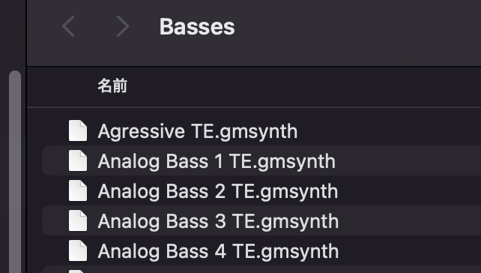This screenshot has height=273, width=481.
Task: Click the Basses folder title
Action: point(197,27)
